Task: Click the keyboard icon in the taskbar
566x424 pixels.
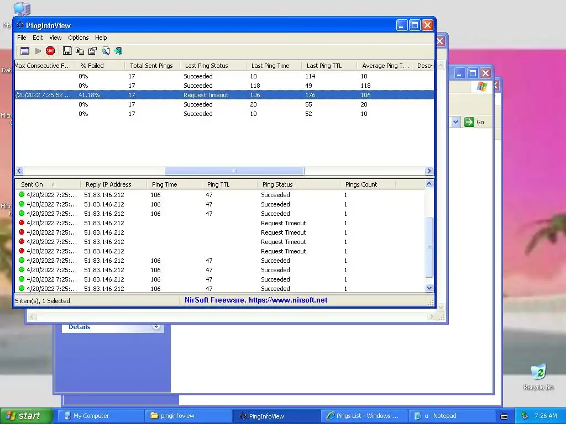Action: [504, 416]
